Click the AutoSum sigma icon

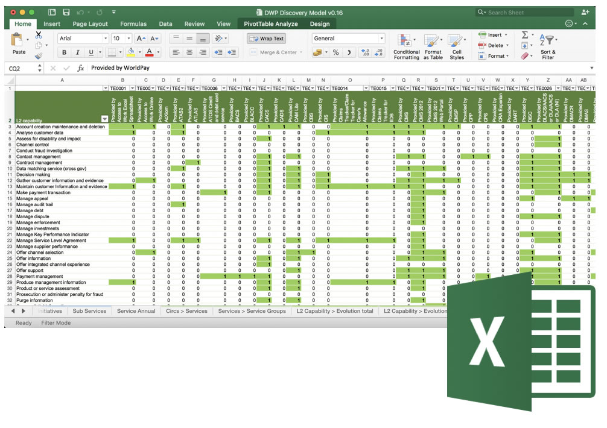[x=524, y=35]
